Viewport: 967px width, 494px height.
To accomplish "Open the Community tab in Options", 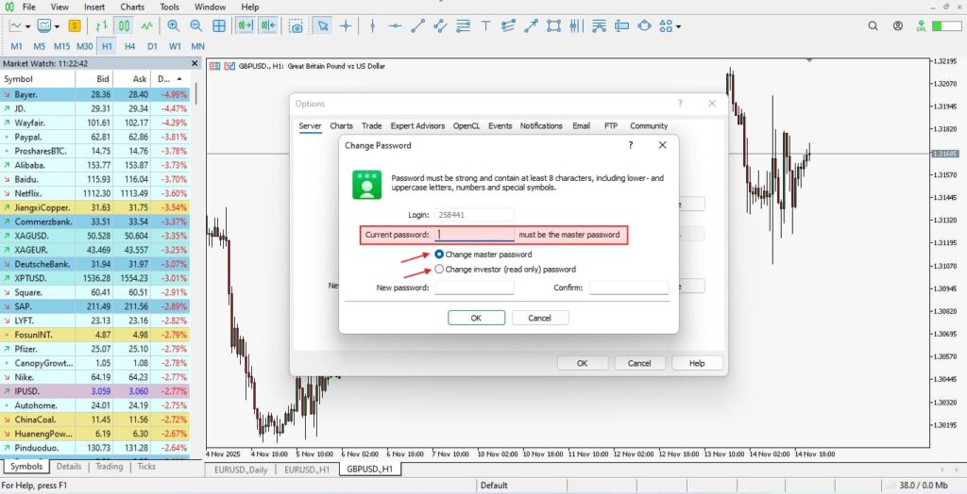I will [x=649, y=125].
